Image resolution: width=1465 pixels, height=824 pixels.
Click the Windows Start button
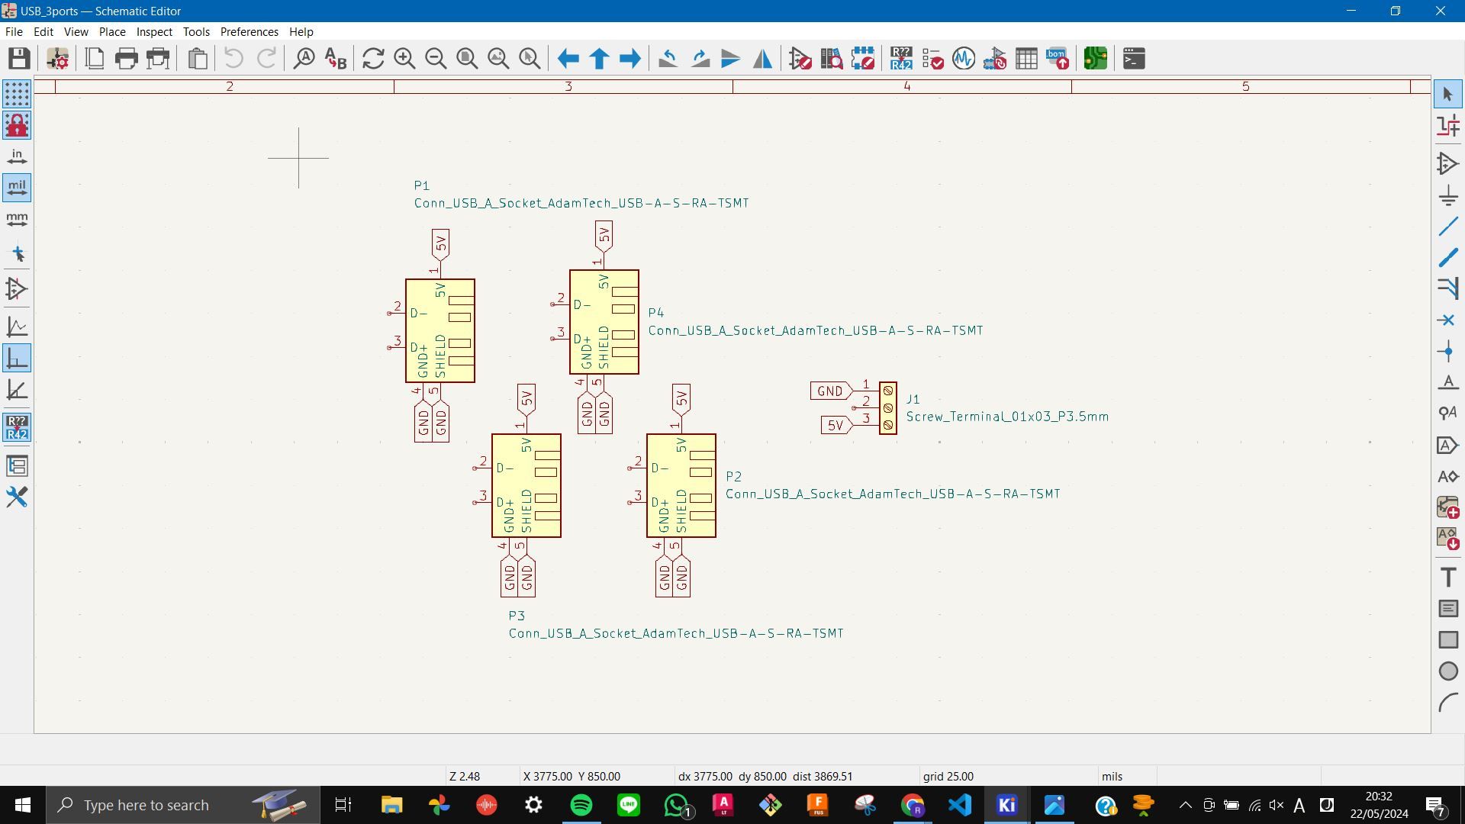point(22,805)
